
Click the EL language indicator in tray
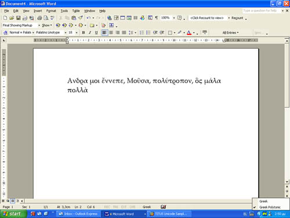[x=245, y=214]
